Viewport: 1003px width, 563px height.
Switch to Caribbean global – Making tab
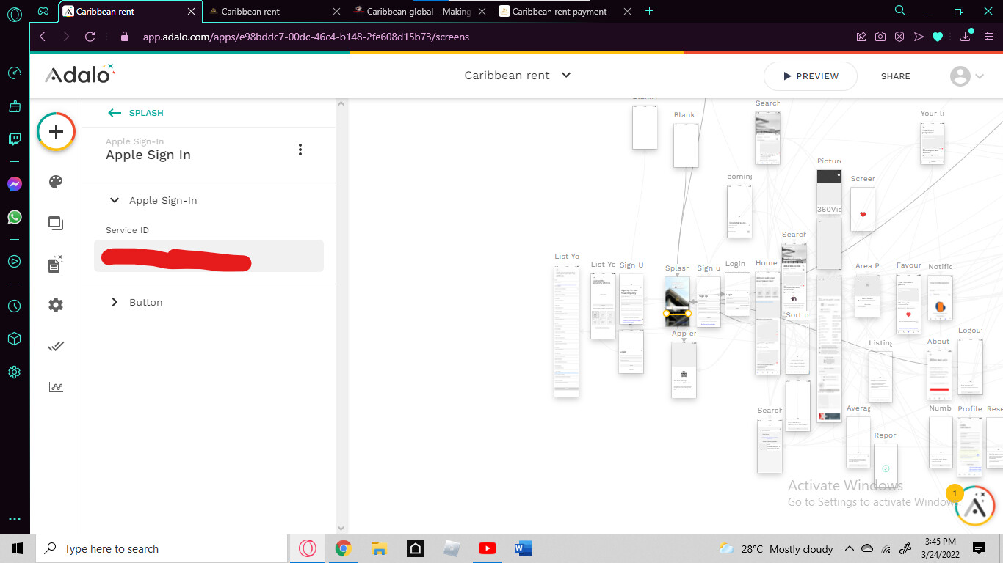pos(419,11)
